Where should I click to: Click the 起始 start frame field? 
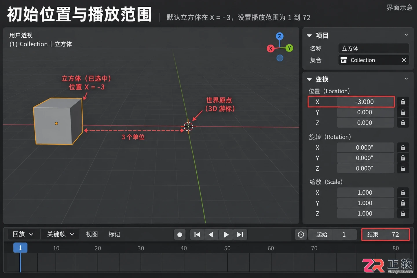332,235
